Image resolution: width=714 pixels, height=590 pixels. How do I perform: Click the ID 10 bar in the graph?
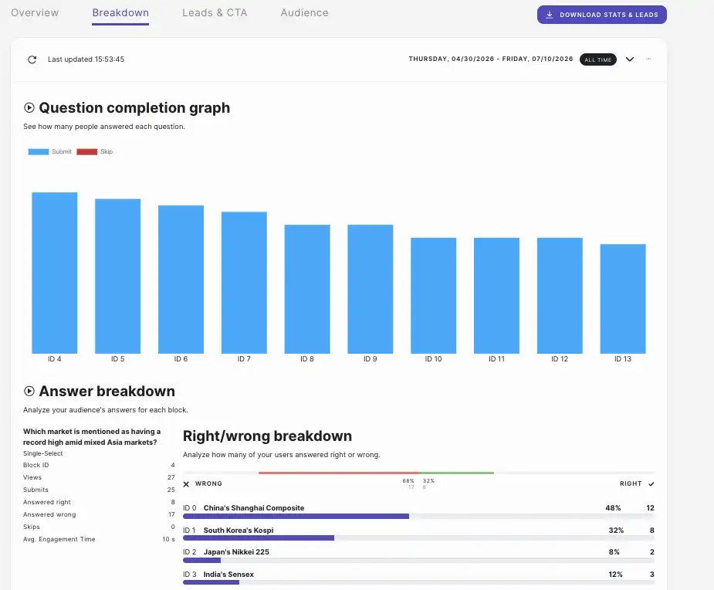coord(434,296)
